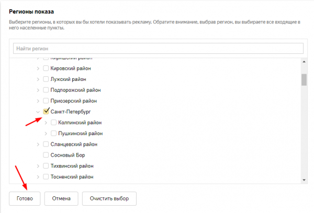This screenshot has height=213, width=314.
Task: Select the Тосненский район tree item
Action: coord(72,177)
